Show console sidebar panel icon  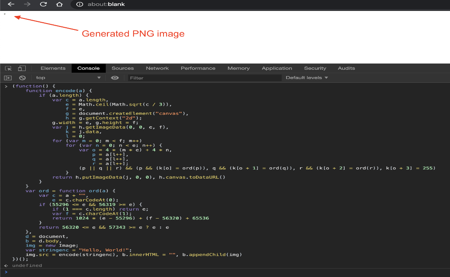pyautogui.click(x=8, y=78)
